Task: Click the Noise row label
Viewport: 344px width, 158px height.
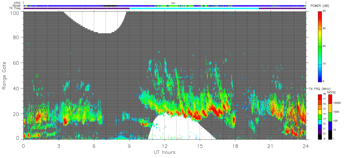Action: pyautogui.click(x=17, y=6)
